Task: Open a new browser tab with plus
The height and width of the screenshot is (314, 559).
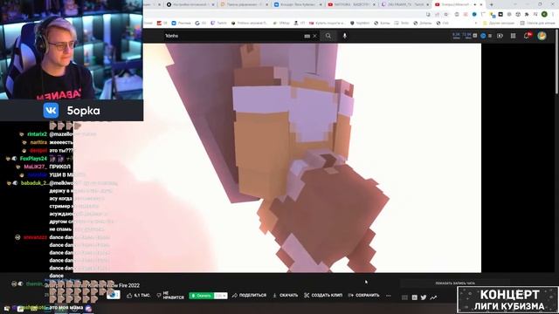Action: point(491,4)
